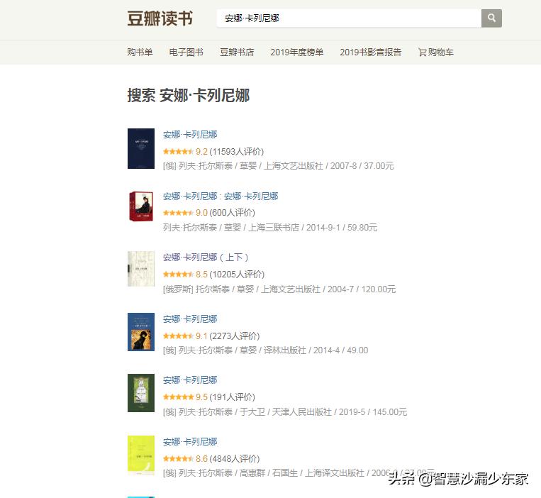Screen dimensions: 541x498
Task: Open 豆瓣书店 navigation link
Action: (x=237, y=52)
